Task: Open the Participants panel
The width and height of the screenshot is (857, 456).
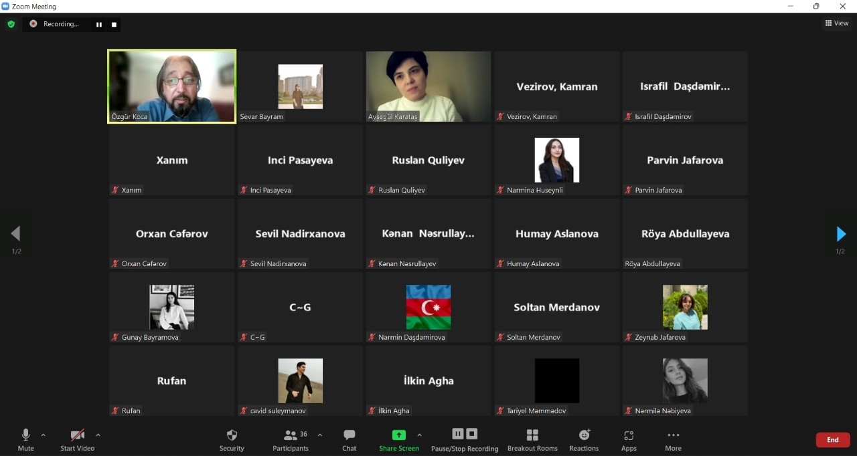Action: pyautogui.click(x=291, y=439)
